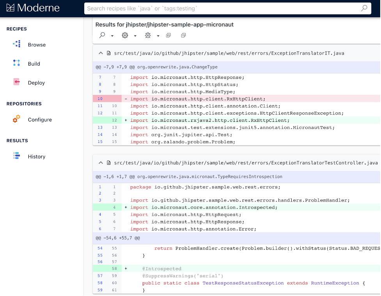Click the REPOSITORIES sidebar section heading
Screen dimensions: 381x296
click(x=24, y=104)
